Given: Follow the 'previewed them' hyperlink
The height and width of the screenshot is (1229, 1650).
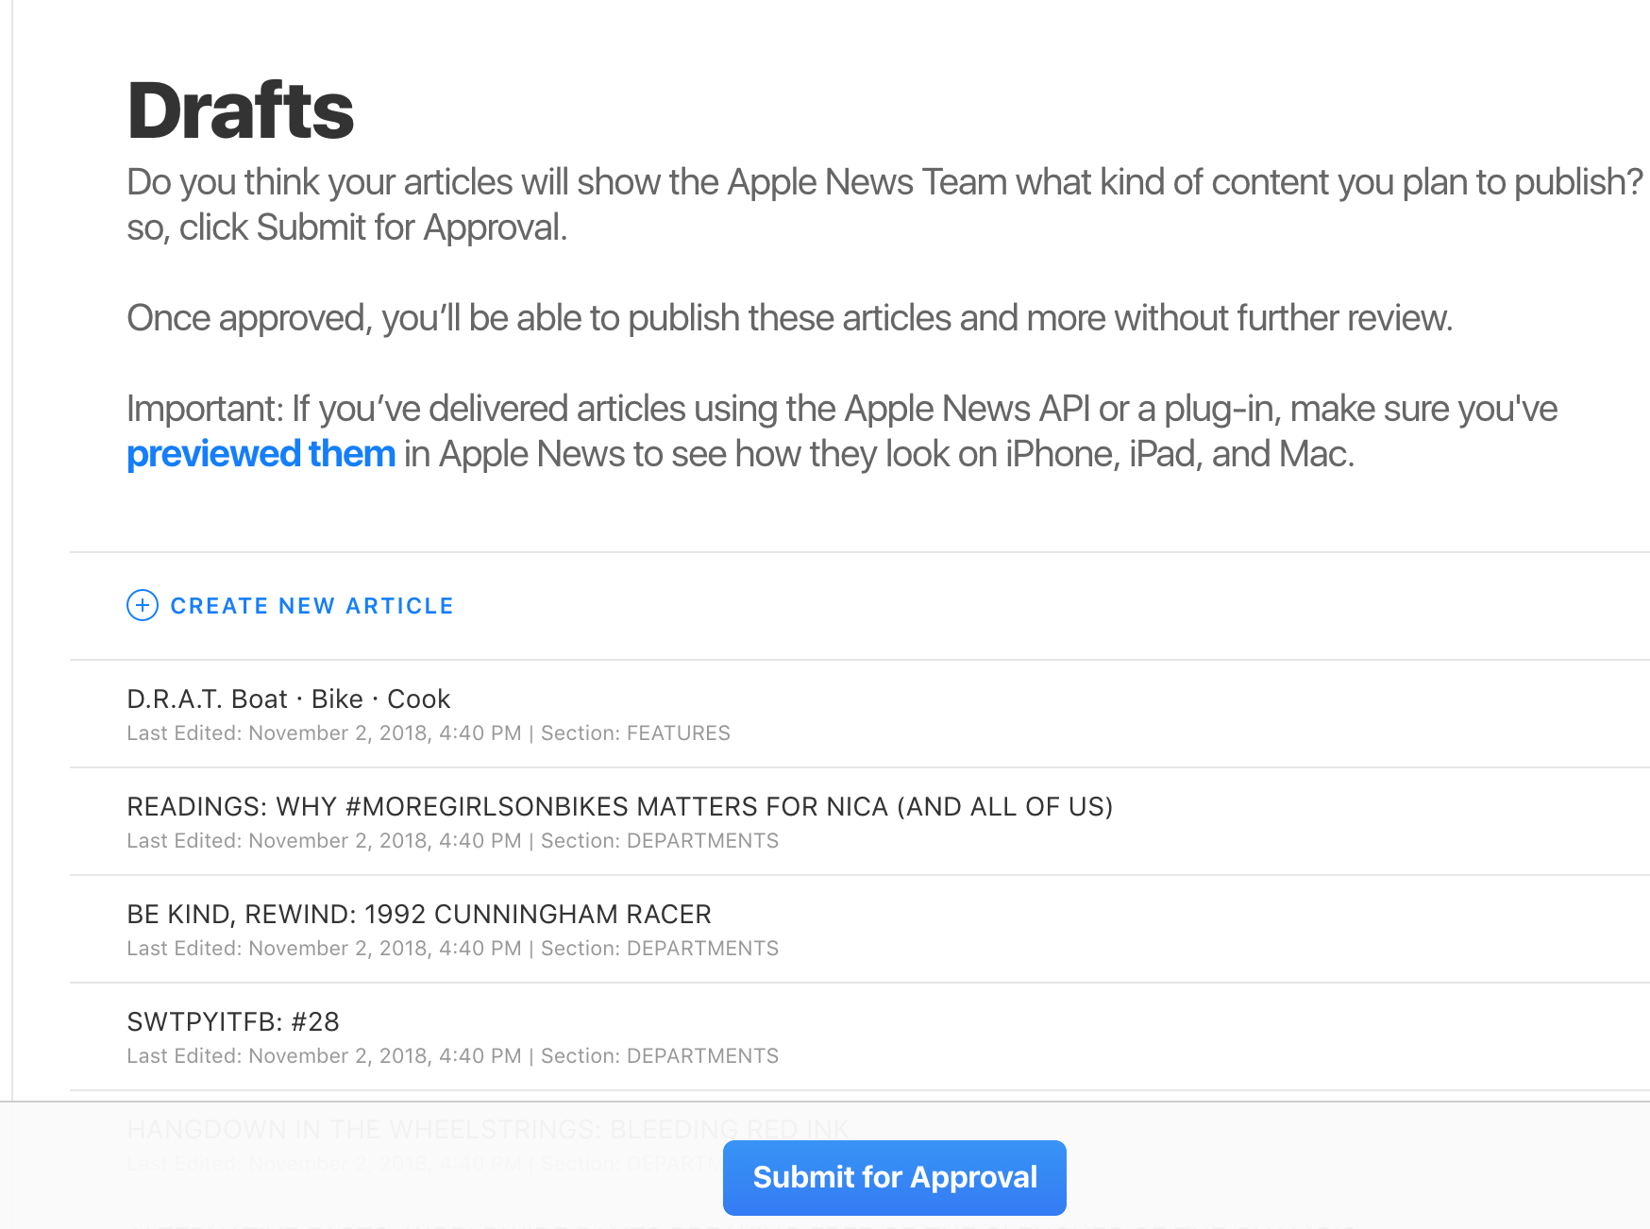Looking at the screenshot, I should coord(261,454).
